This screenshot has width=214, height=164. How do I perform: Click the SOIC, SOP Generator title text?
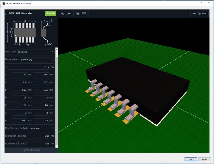21,13
